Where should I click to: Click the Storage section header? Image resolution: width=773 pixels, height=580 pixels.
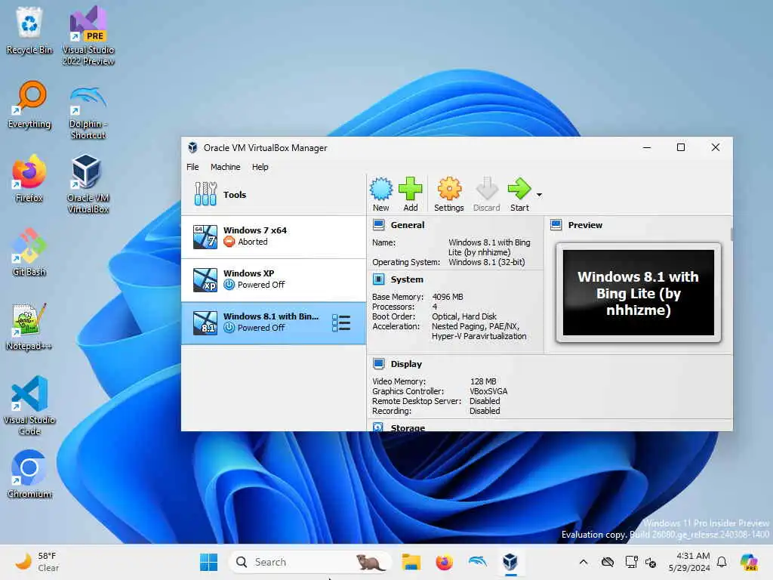tap(408, 427)
